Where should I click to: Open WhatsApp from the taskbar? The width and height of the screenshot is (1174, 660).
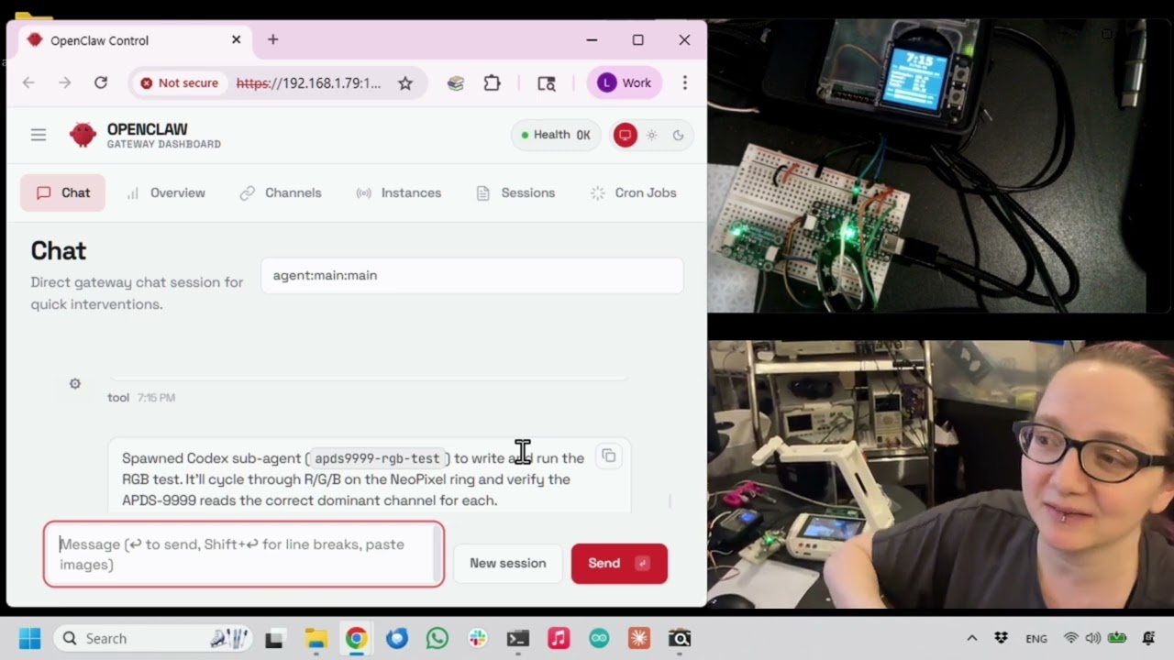[437, 638]
